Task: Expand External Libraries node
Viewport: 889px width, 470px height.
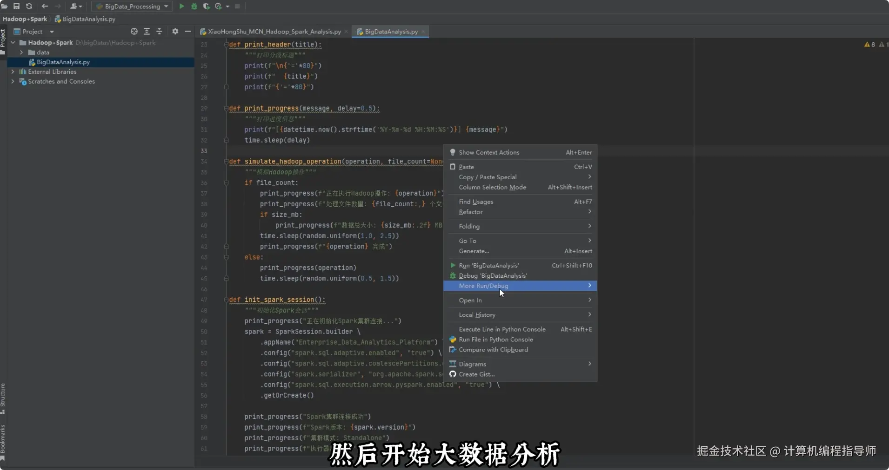Action: (13, 72)
